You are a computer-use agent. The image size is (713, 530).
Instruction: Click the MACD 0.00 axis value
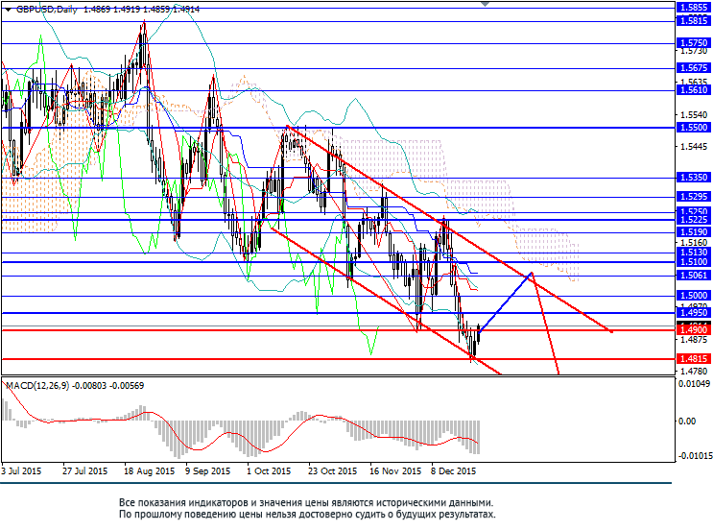[x=687, y=422]
